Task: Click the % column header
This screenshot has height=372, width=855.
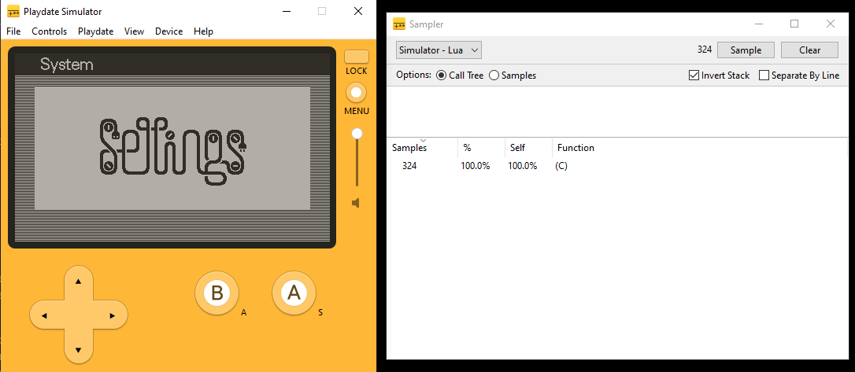Action: coord(482,148)
